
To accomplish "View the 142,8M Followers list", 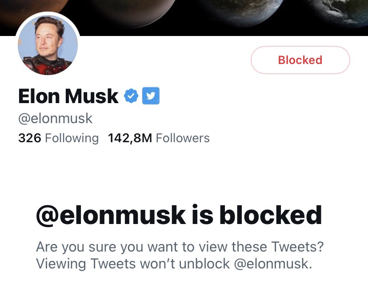I will point(159,138).
